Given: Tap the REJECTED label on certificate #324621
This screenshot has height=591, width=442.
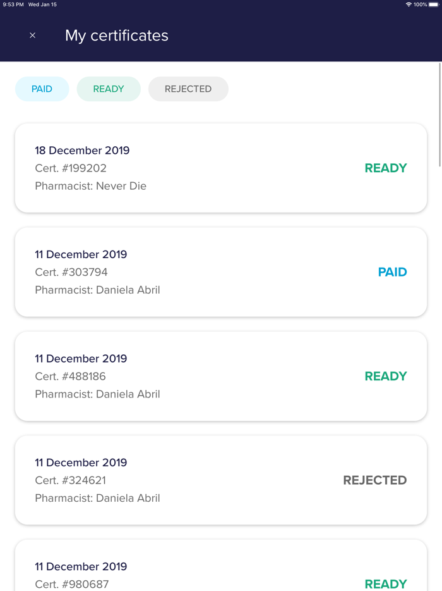Looking at the screenshot, I should pyautogui.click(x=375, y=480).
